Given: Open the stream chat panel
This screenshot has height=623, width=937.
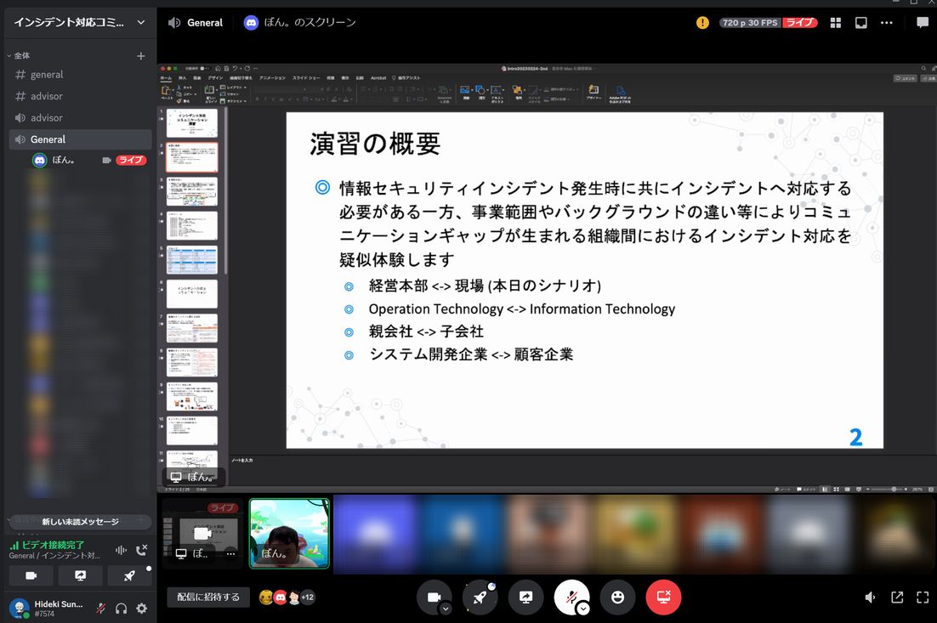Looking at the screenshot, I should pyautogui.click(x=923, y=22).
